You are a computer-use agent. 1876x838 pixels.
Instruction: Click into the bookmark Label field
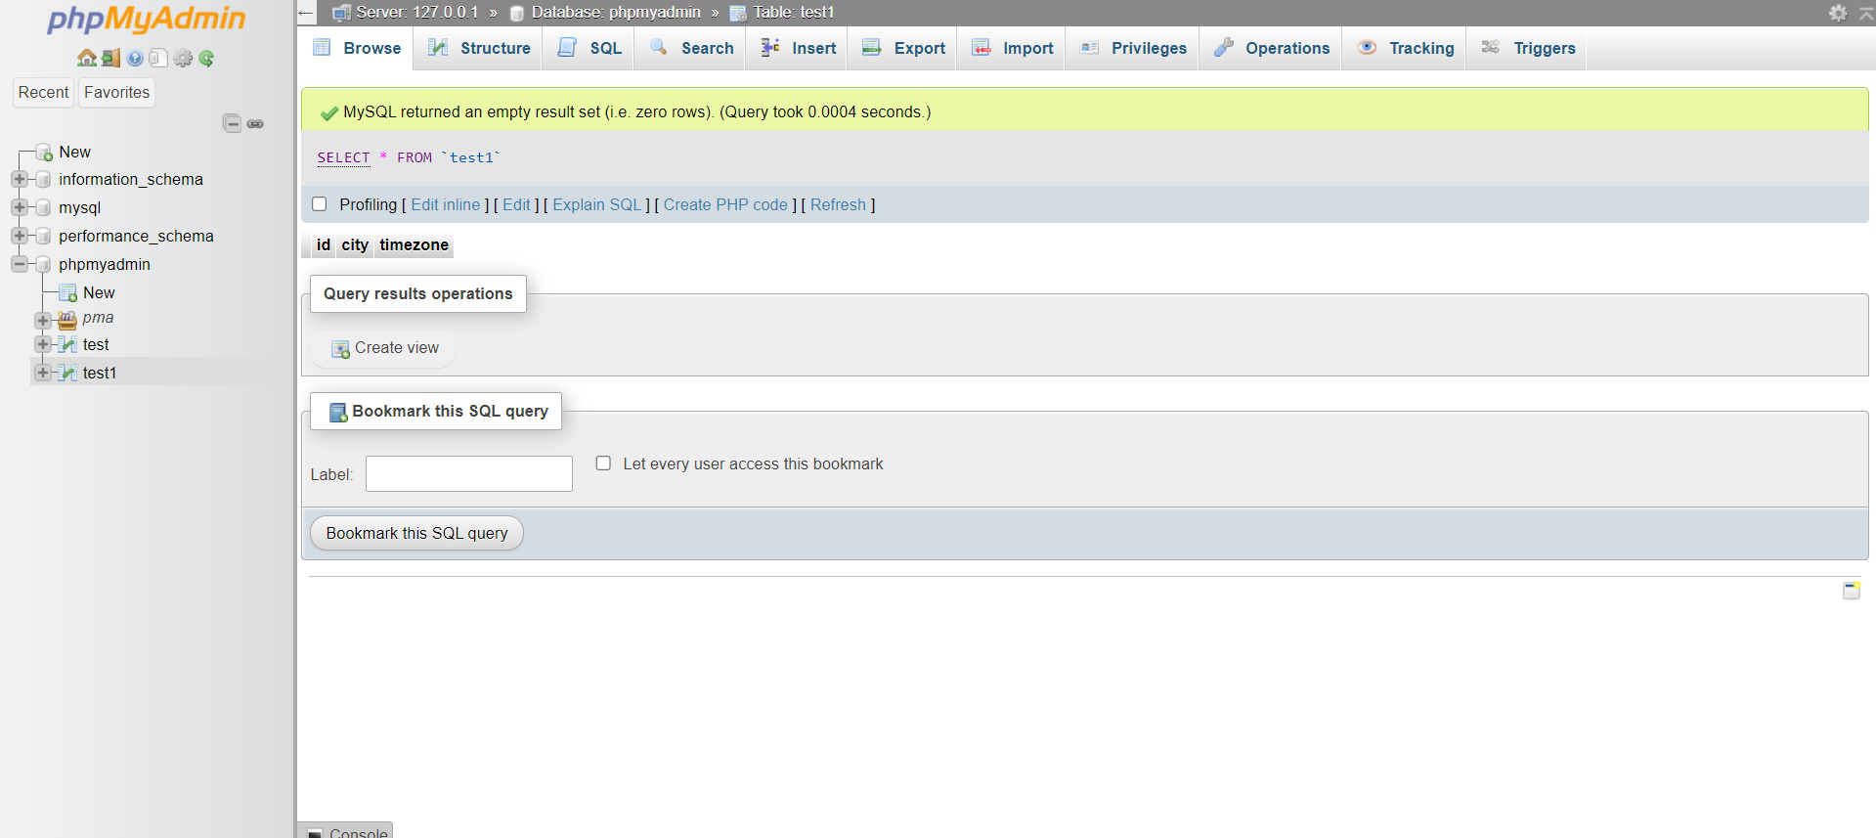[x=469, y=474]
